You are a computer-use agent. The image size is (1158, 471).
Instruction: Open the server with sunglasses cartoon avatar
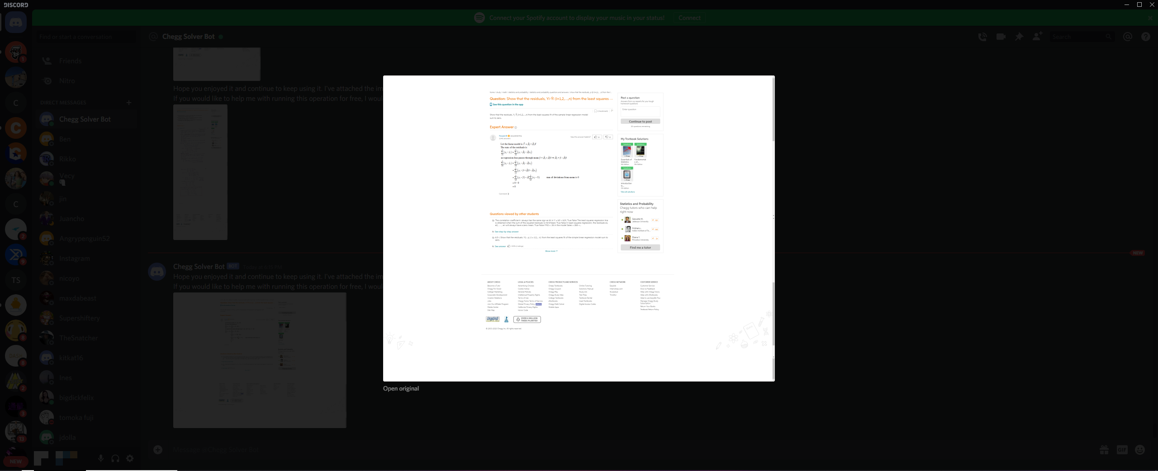[16, 52]
